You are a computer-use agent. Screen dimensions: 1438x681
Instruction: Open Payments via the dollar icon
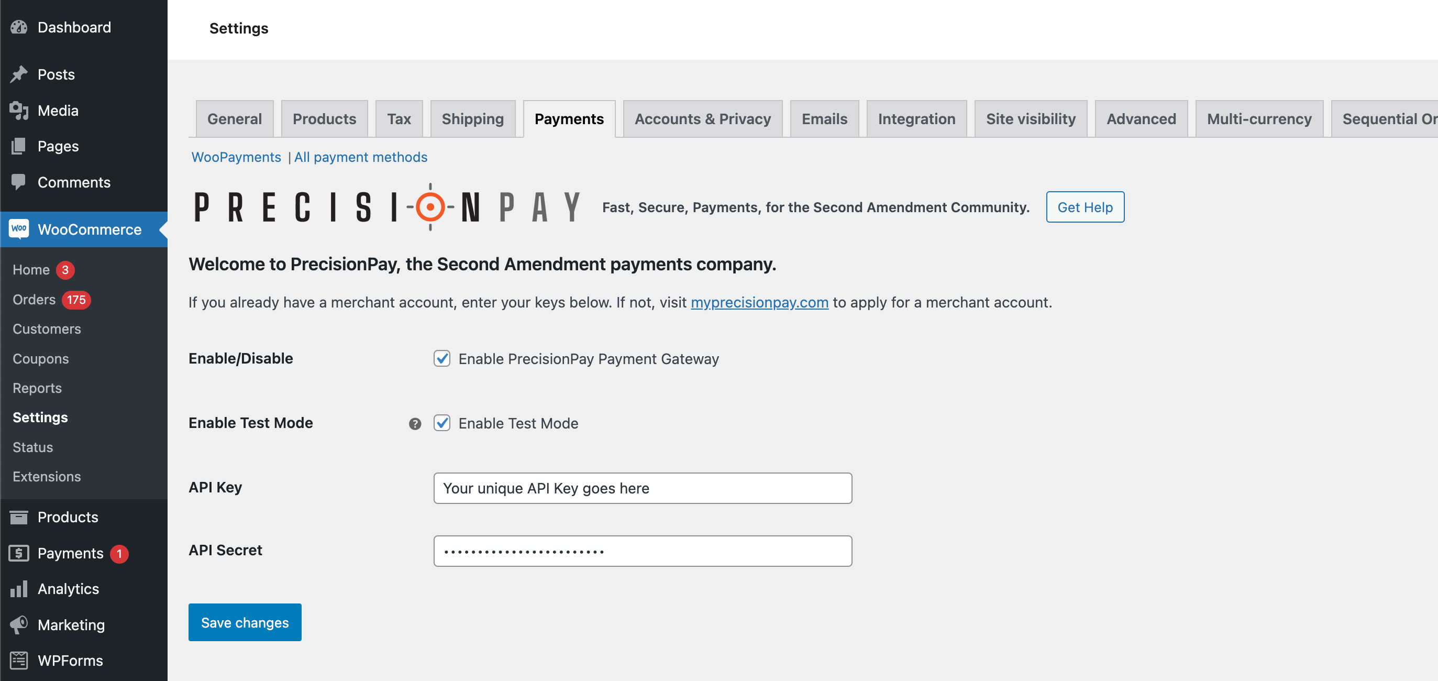point(19,553)
